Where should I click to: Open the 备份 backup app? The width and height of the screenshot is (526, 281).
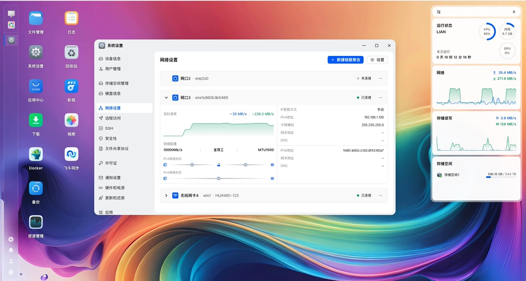tap(36, 188)
